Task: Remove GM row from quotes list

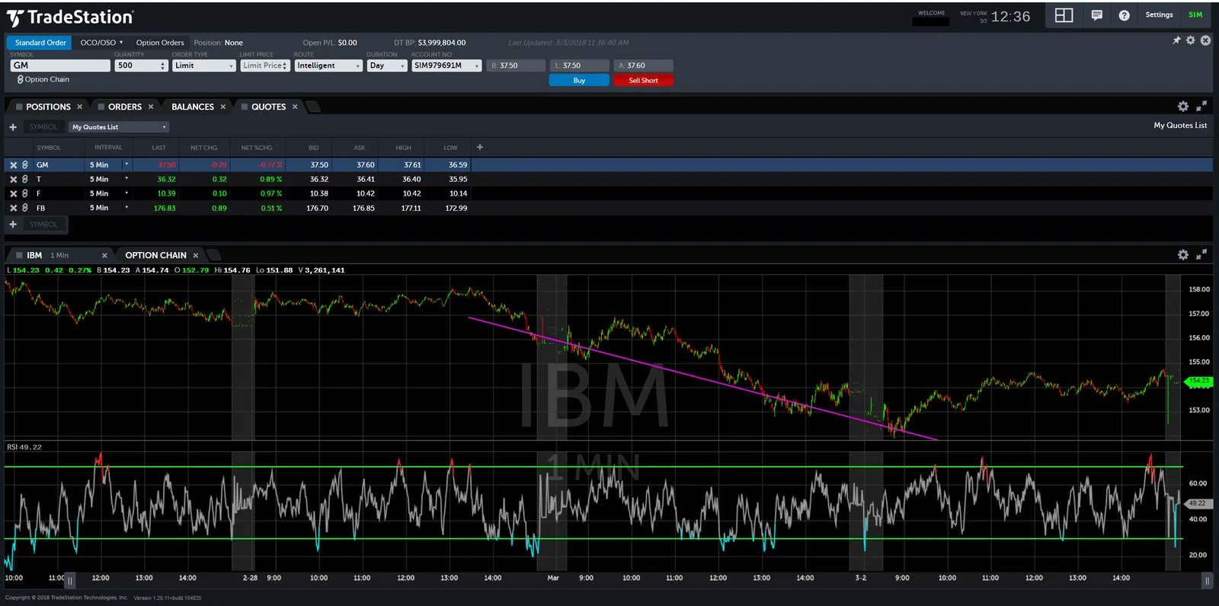Action: [x=13, y=165]
